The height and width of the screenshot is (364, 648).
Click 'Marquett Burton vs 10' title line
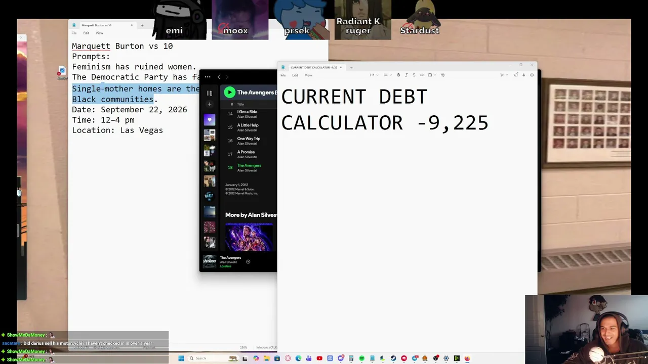[x=123, y=46]
